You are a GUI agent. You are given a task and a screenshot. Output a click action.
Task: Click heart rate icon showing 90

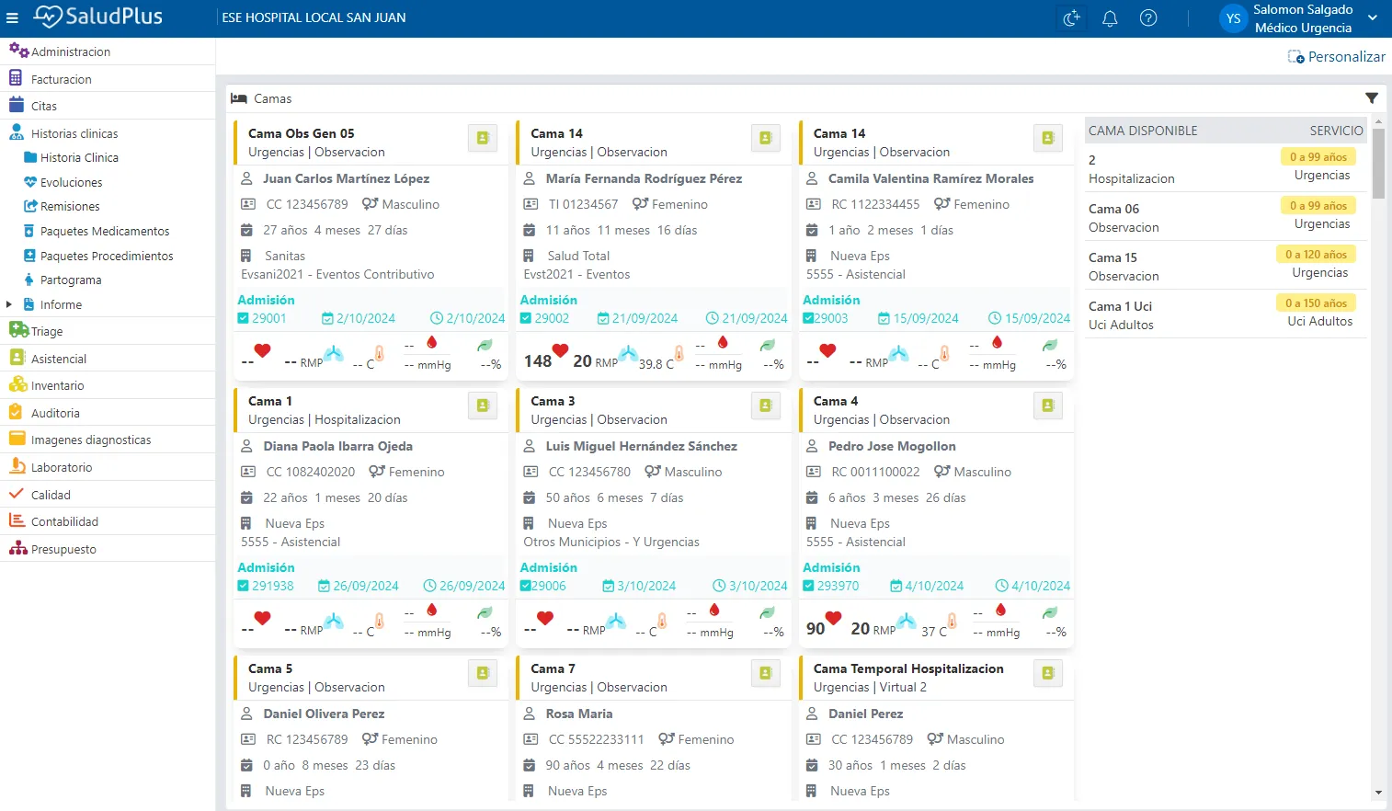coord(834,618)
